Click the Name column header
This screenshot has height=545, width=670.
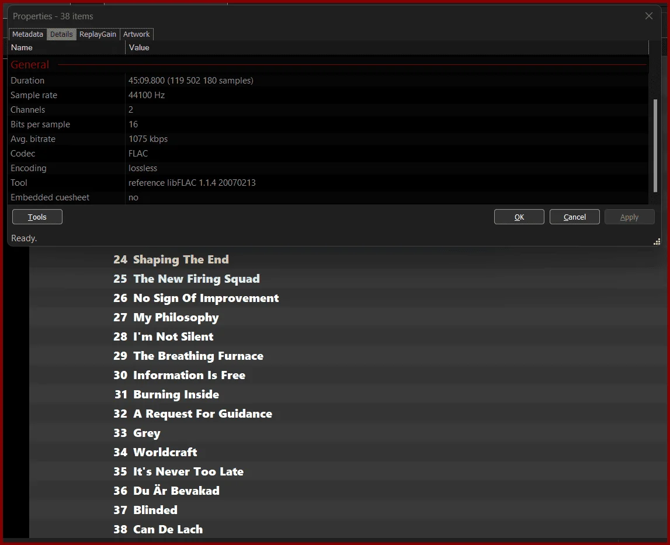(67, 47)
